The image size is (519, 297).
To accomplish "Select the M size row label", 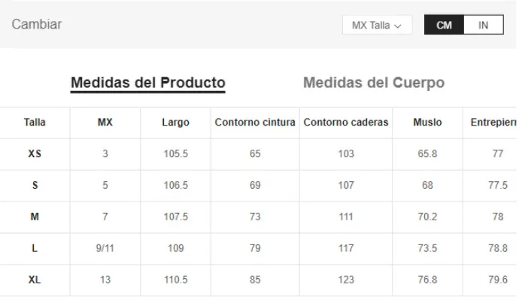I will click(35, 217).
